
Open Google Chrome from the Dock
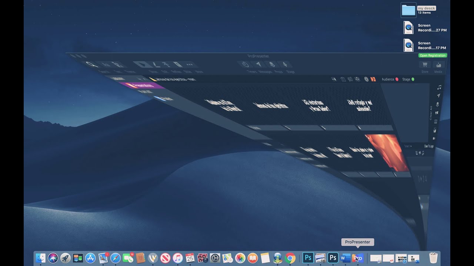[x=290, y=258]
